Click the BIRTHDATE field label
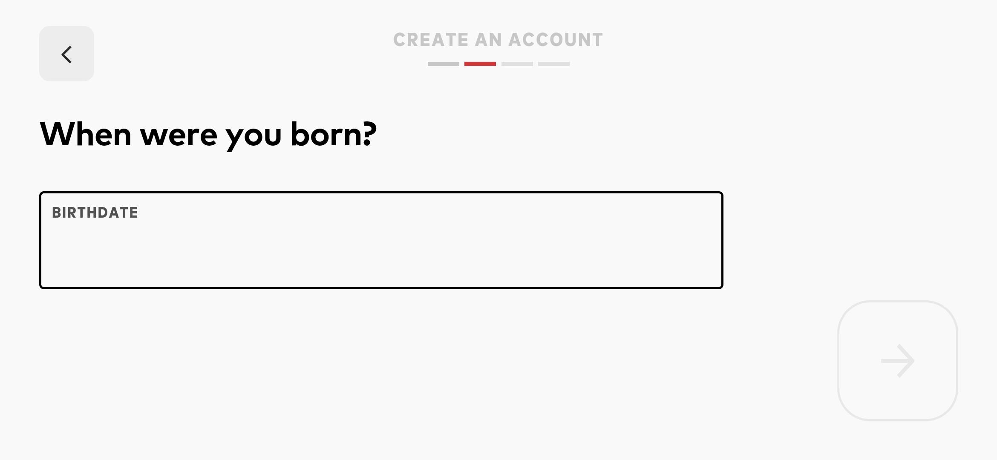This screenshot has height=460, width=997. pyautogui.click(x=95, y=213)
